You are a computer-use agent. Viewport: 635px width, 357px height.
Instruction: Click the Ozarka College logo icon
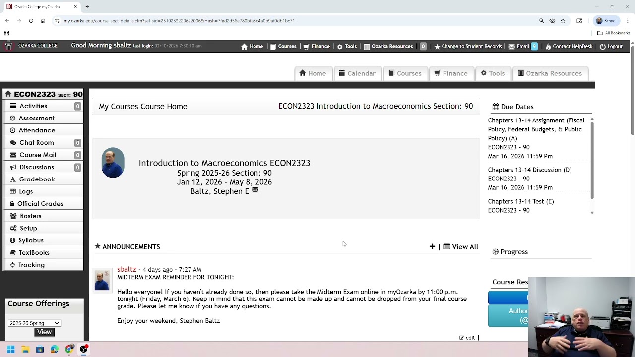(8, 46)
